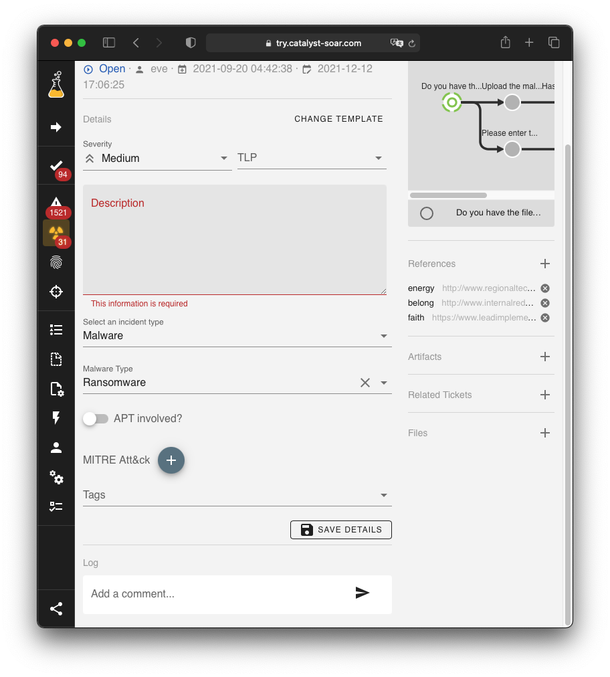Viewport: 610px width, 677px height.
Task: Open the Malware Type dropdown arrow
Action: coord(384,383)
